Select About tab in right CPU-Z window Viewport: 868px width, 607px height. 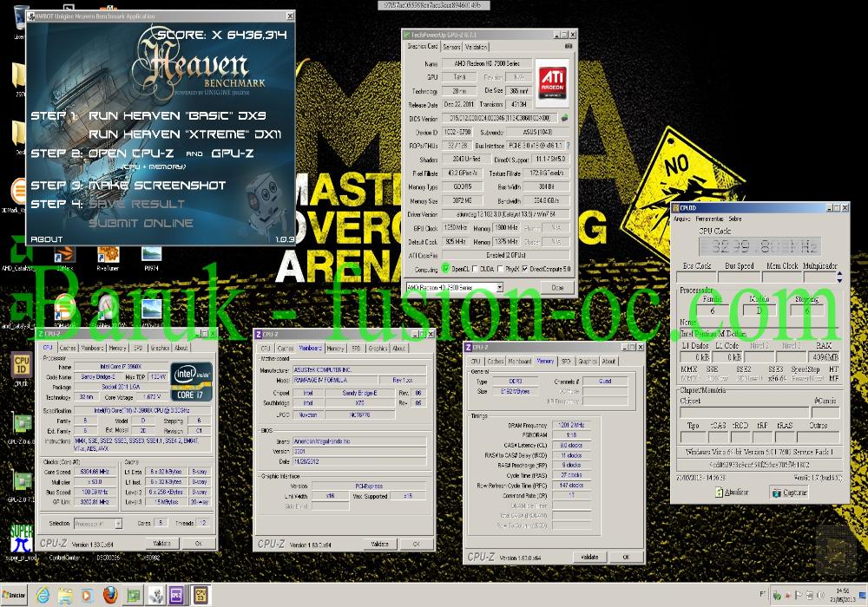point(608,361)
